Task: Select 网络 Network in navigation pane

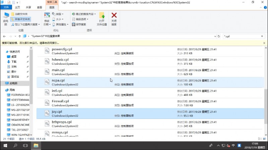Action: tap(12, 90)
